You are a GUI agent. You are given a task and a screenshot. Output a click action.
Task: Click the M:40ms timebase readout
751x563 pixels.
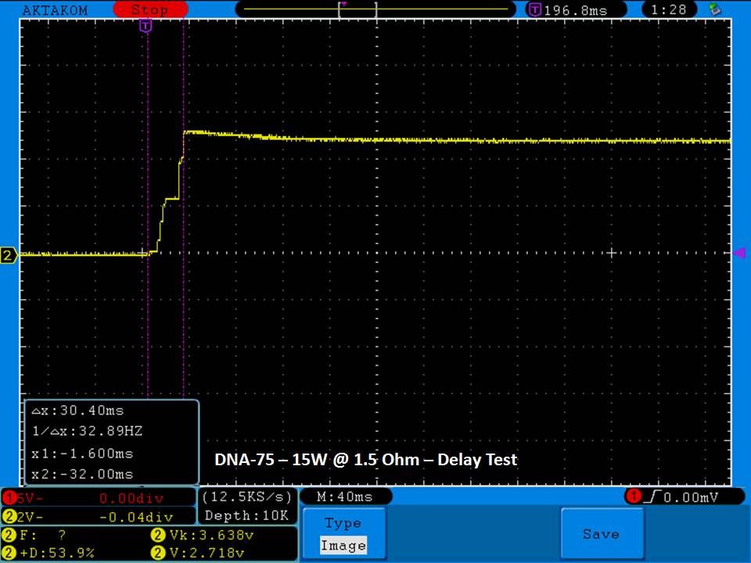pos(346,497)
